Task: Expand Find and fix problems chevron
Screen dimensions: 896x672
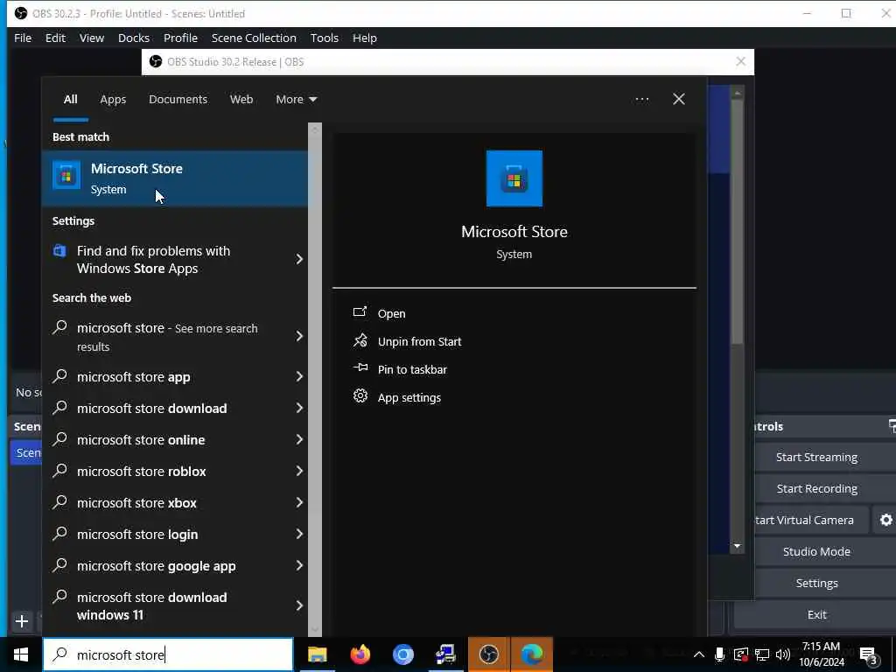Action: (x=299, y=259)
